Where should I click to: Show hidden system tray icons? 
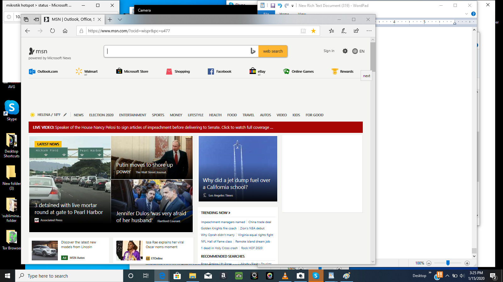[x=447, y=276]
